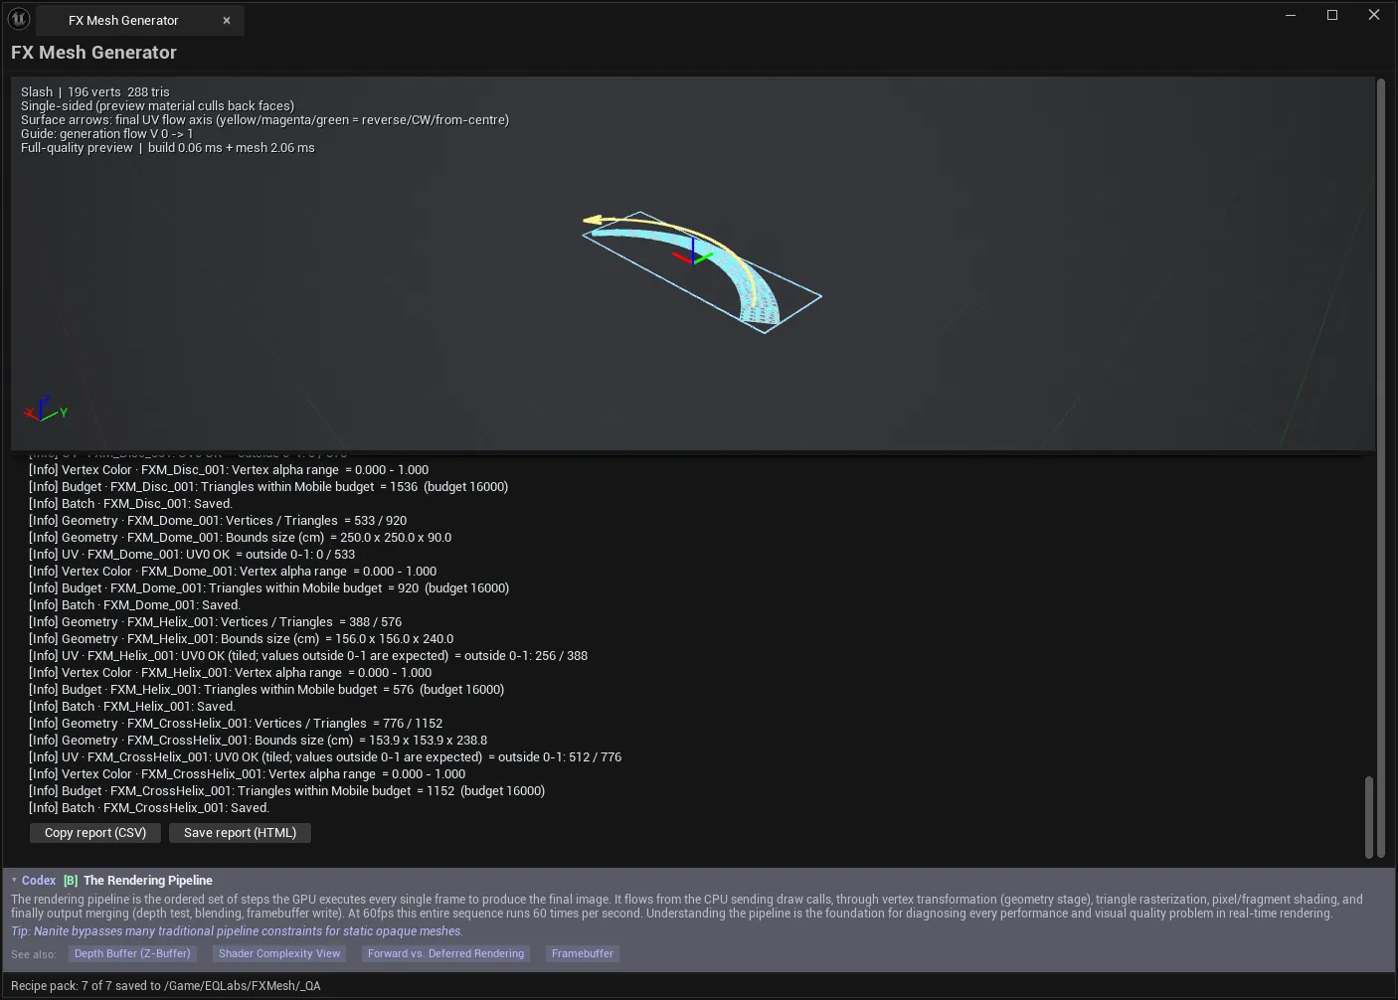Image resolution: width=1398 pixels, height=1000 pixels.
Task: Click 'The Rendering Pipeline' Codex heading
Action: tap(148, 881)
